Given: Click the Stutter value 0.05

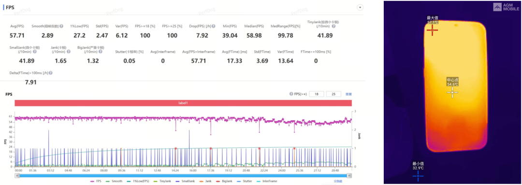Looking at the screenshot, I should pos(130,61).
